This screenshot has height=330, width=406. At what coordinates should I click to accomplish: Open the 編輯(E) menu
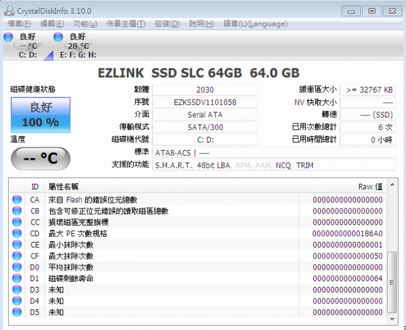[x=52, y=24]
